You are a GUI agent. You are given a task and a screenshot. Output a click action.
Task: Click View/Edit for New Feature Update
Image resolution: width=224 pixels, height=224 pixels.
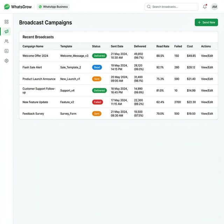pyautogui.click(x=207, y=102)
